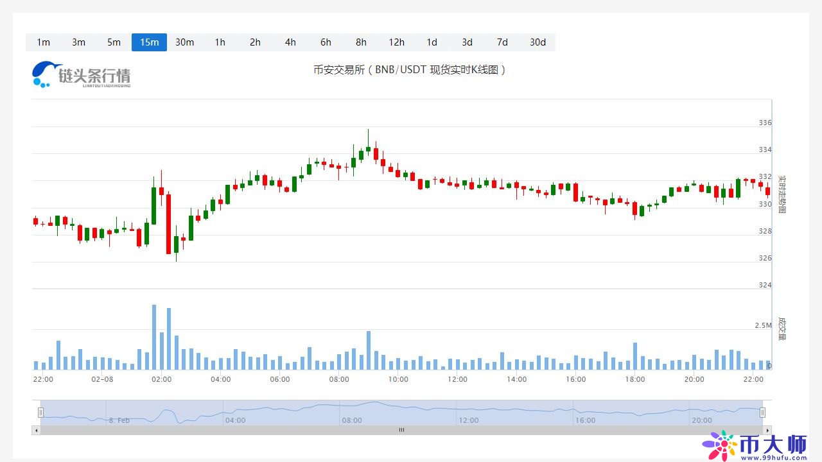Select the 1h timeframe
822x462 pixels.
pos(220,42)
